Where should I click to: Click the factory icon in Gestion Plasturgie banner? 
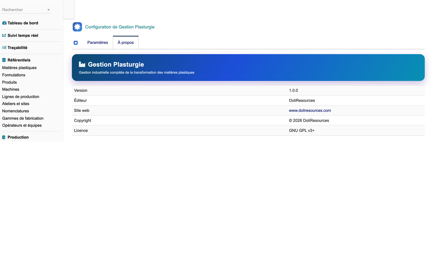click(82, 64)
